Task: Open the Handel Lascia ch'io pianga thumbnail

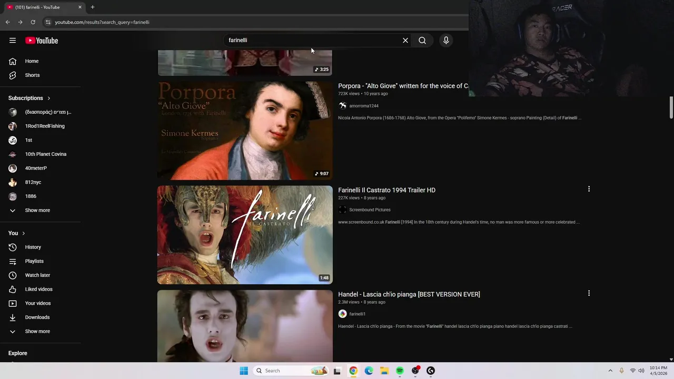Action: (245, 326)
